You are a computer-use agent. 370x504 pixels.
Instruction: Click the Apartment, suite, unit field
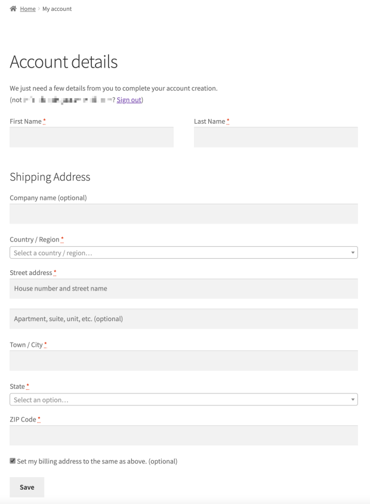(x=184, y=319)
